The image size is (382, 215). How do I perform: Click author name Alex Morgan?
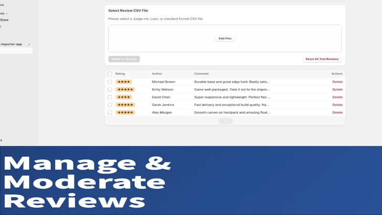[162, 113]
